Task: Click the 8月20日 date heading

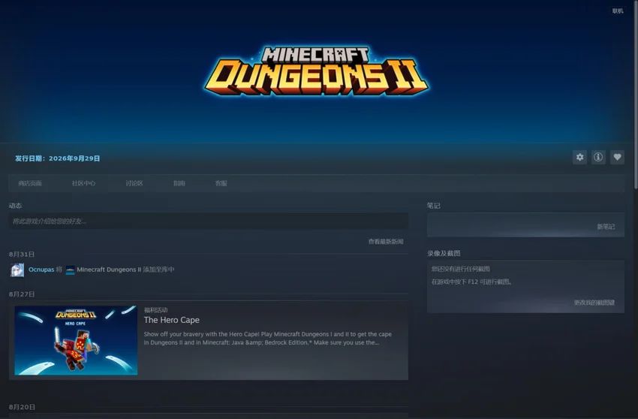Action: (22, 407)
